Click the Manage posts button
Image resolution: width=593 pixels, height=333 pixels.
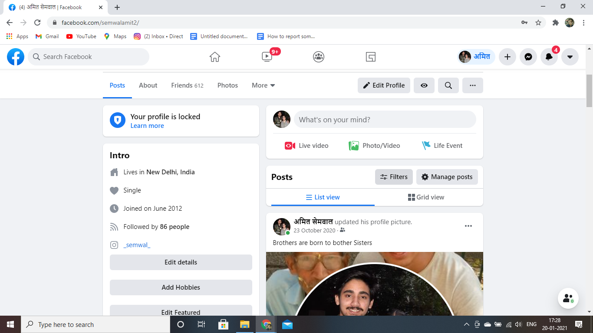(447, 177)
